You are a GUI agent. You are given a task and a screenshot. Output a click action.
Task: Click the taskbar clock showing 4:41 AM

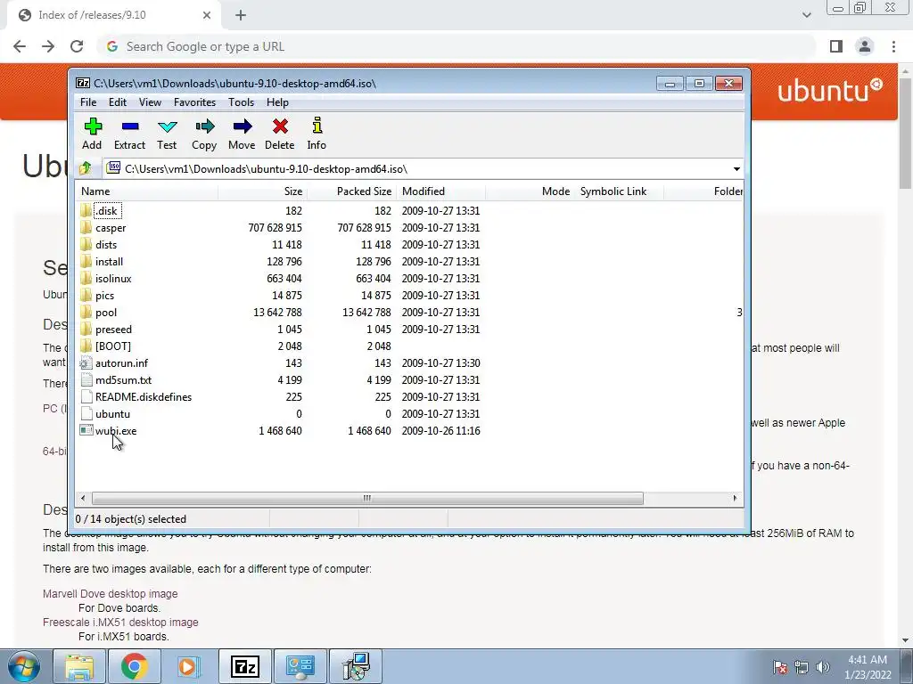(868, 667)
